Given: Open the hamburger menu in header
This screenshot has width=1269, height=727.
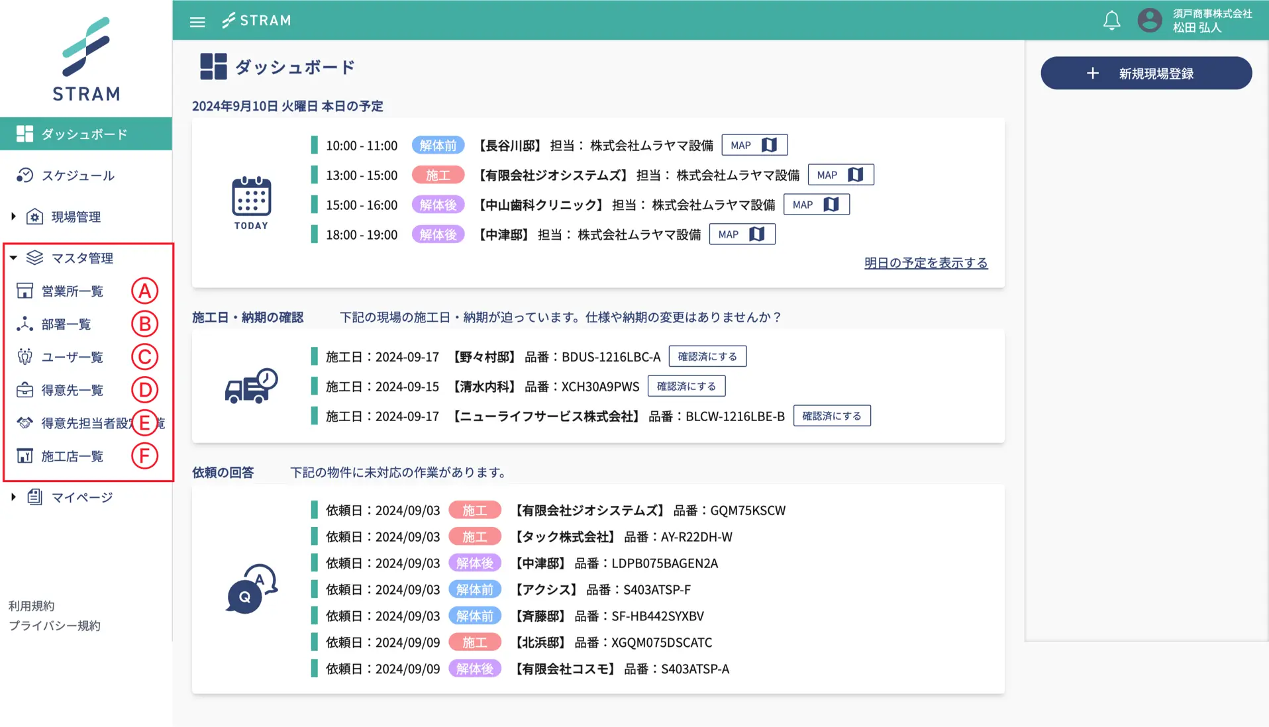Looking at the screenshot, I should tap(197, 21).
